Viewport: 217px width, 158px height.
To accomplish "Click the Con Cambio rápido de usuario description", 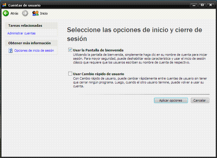I will [x=140, y=82].
